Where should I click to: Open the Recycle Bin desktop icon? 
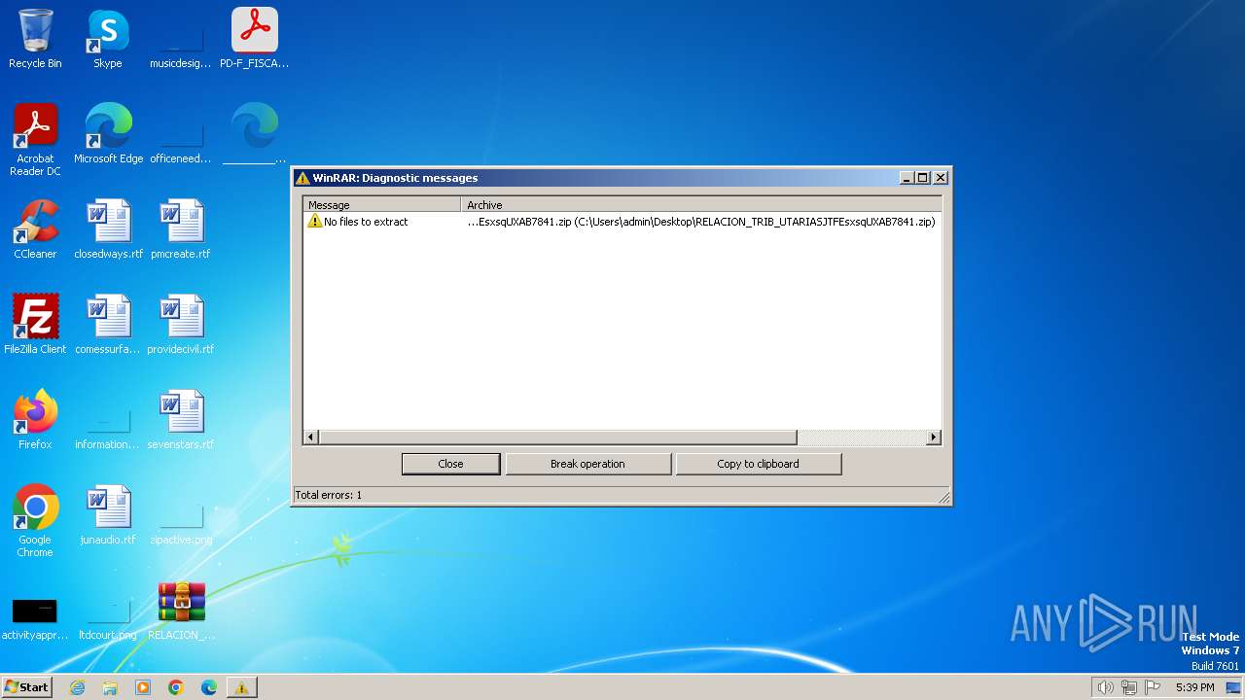tap(35, 39)
